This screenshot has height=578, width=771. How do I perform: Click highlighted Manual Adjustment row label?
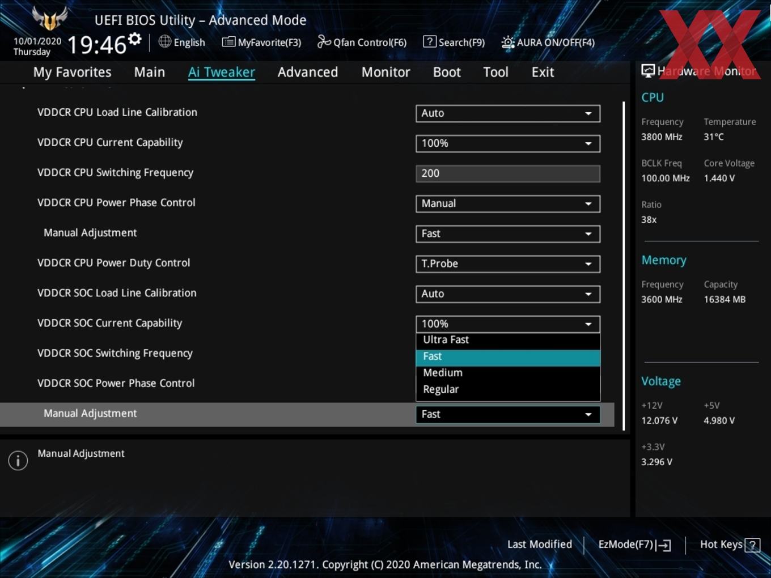pyautogui.click(x=90, y=414)
